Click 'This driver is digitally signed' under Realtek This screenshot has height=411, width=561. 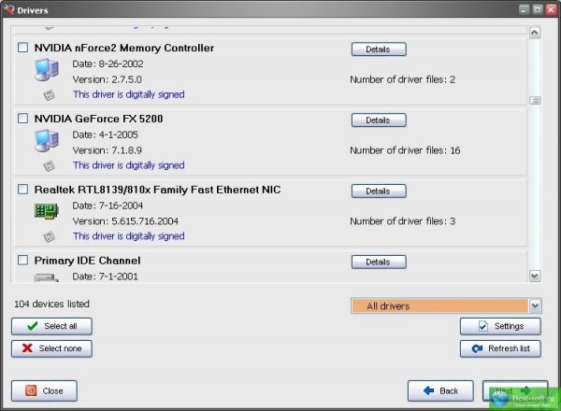[129, 236]
